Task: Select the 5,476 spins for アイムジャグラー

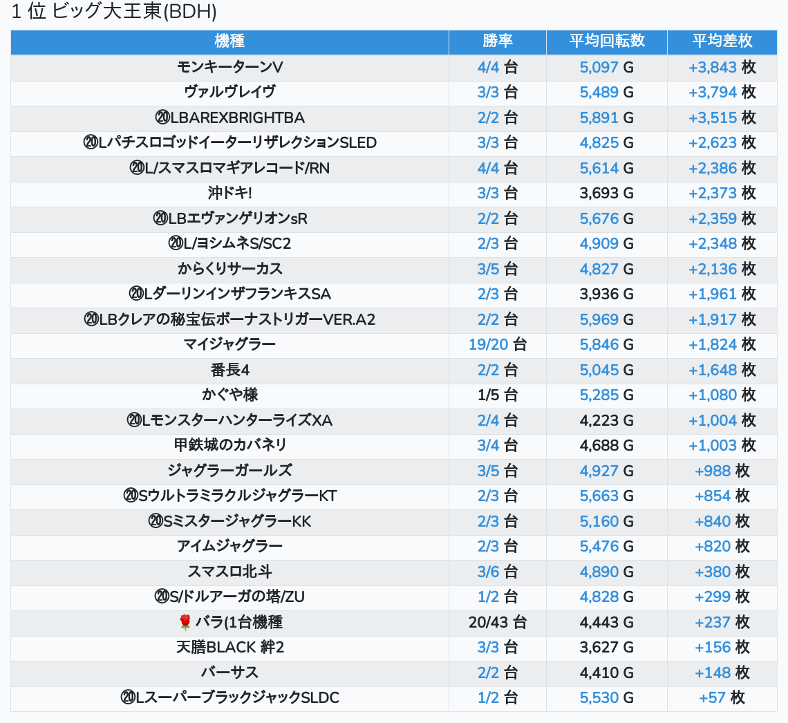Action: pos(599,546)
